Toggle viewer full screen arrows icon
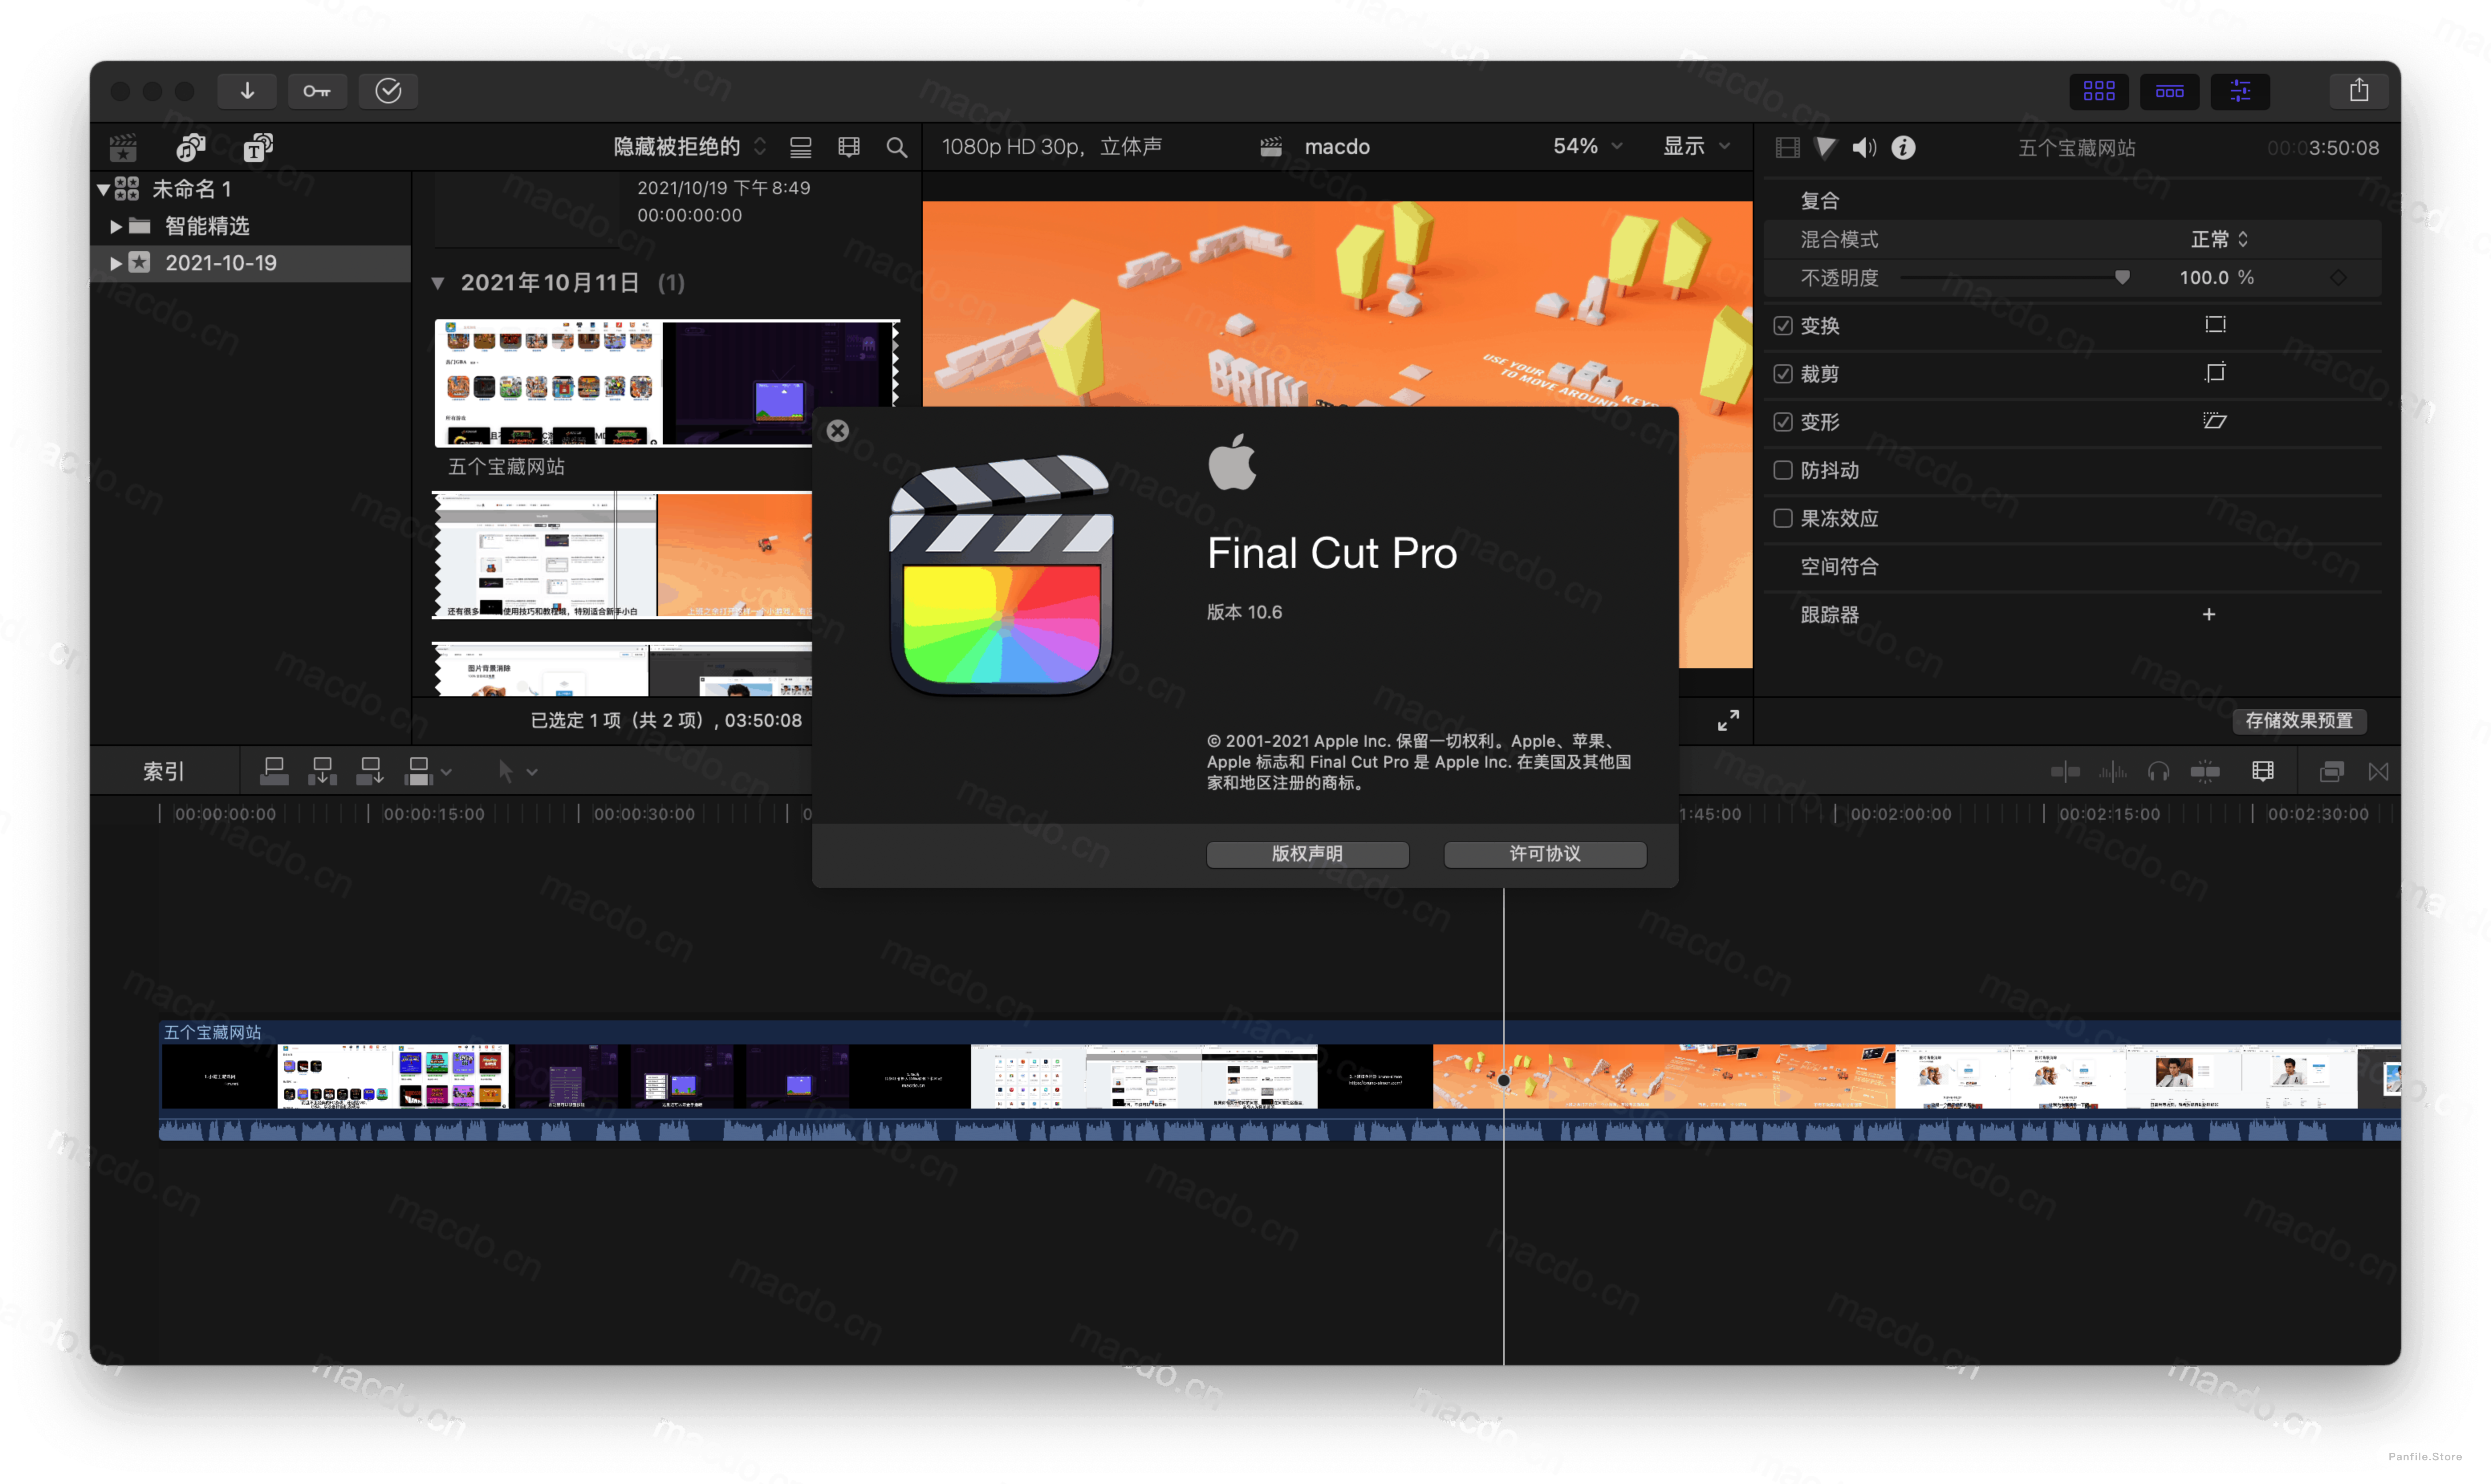 click(x=1728, y=720)
